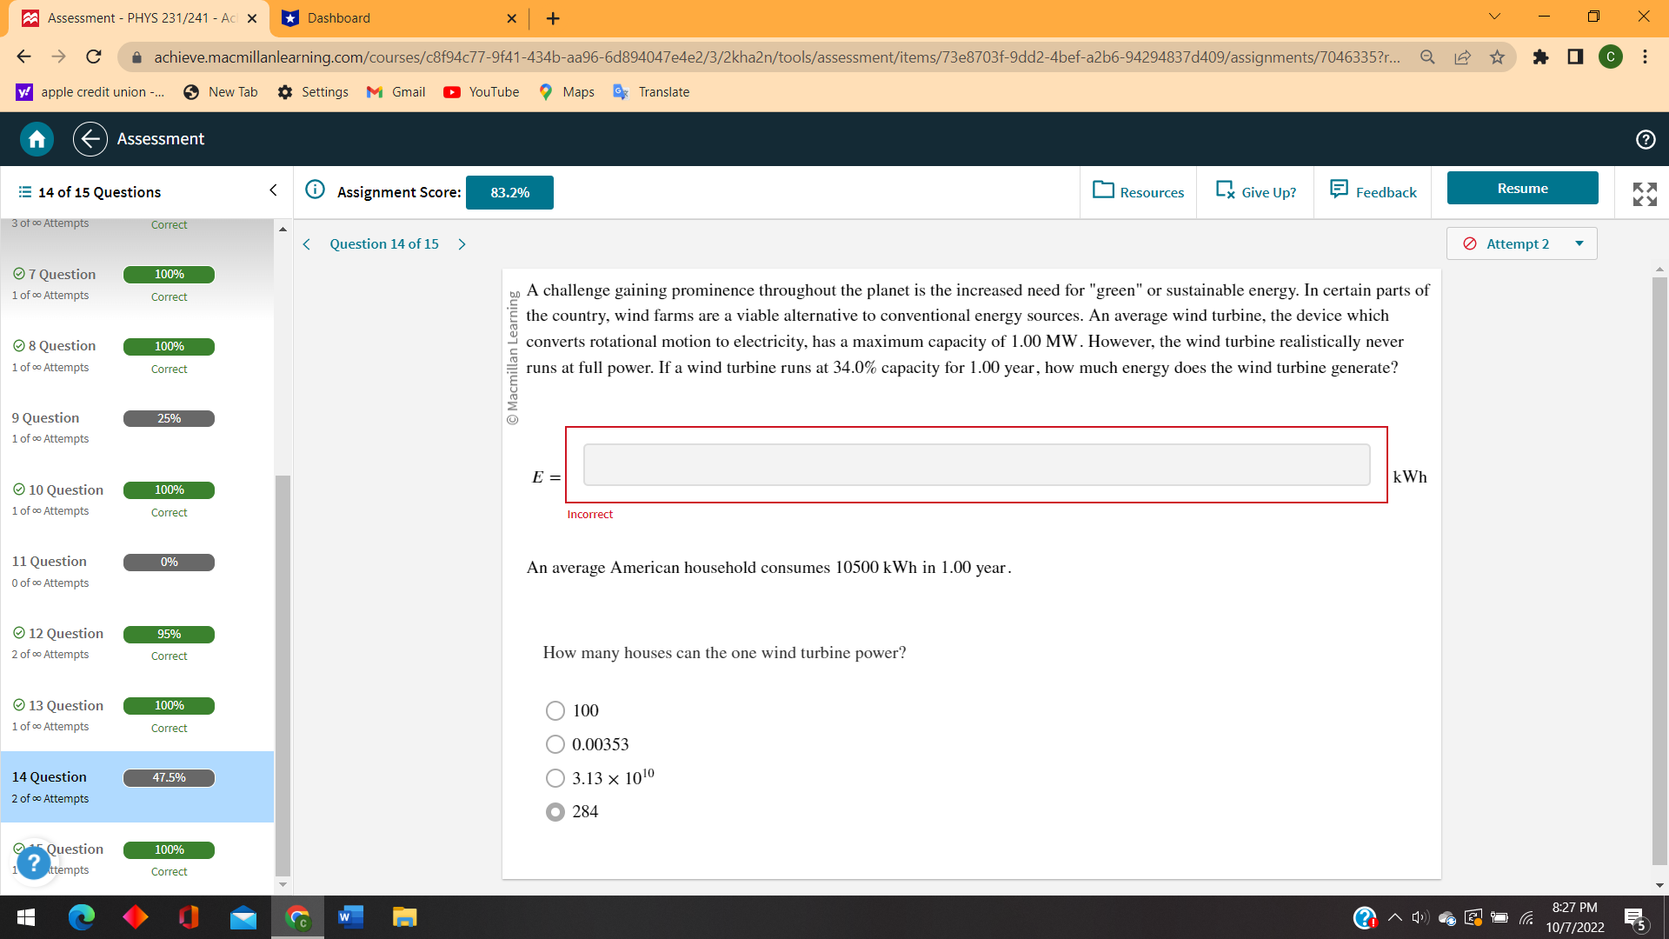Viewport: 1669px width, 939px height.
Task: Open the help question-mark icon bottom left
Action: pos(33,862)
